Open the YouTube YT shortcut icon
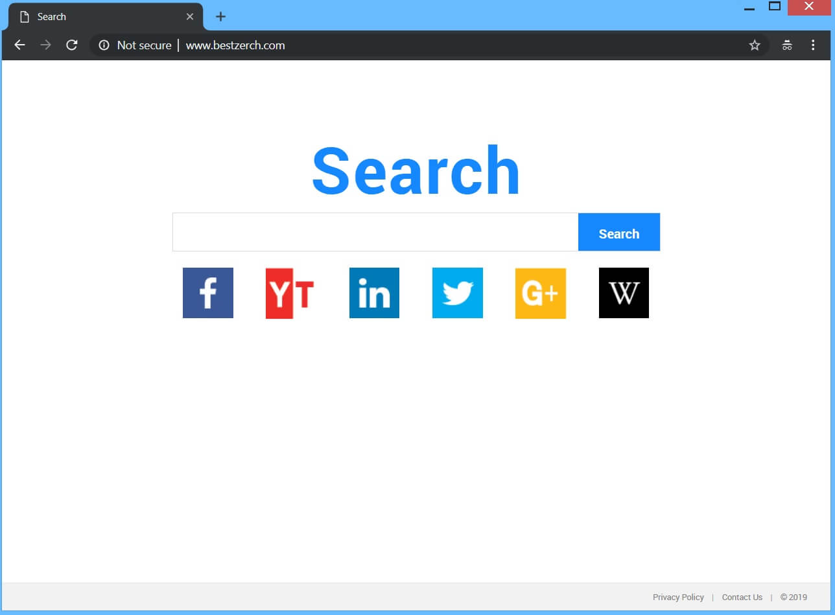This screenshot has width=835, height=615. [x=291, y=293]
